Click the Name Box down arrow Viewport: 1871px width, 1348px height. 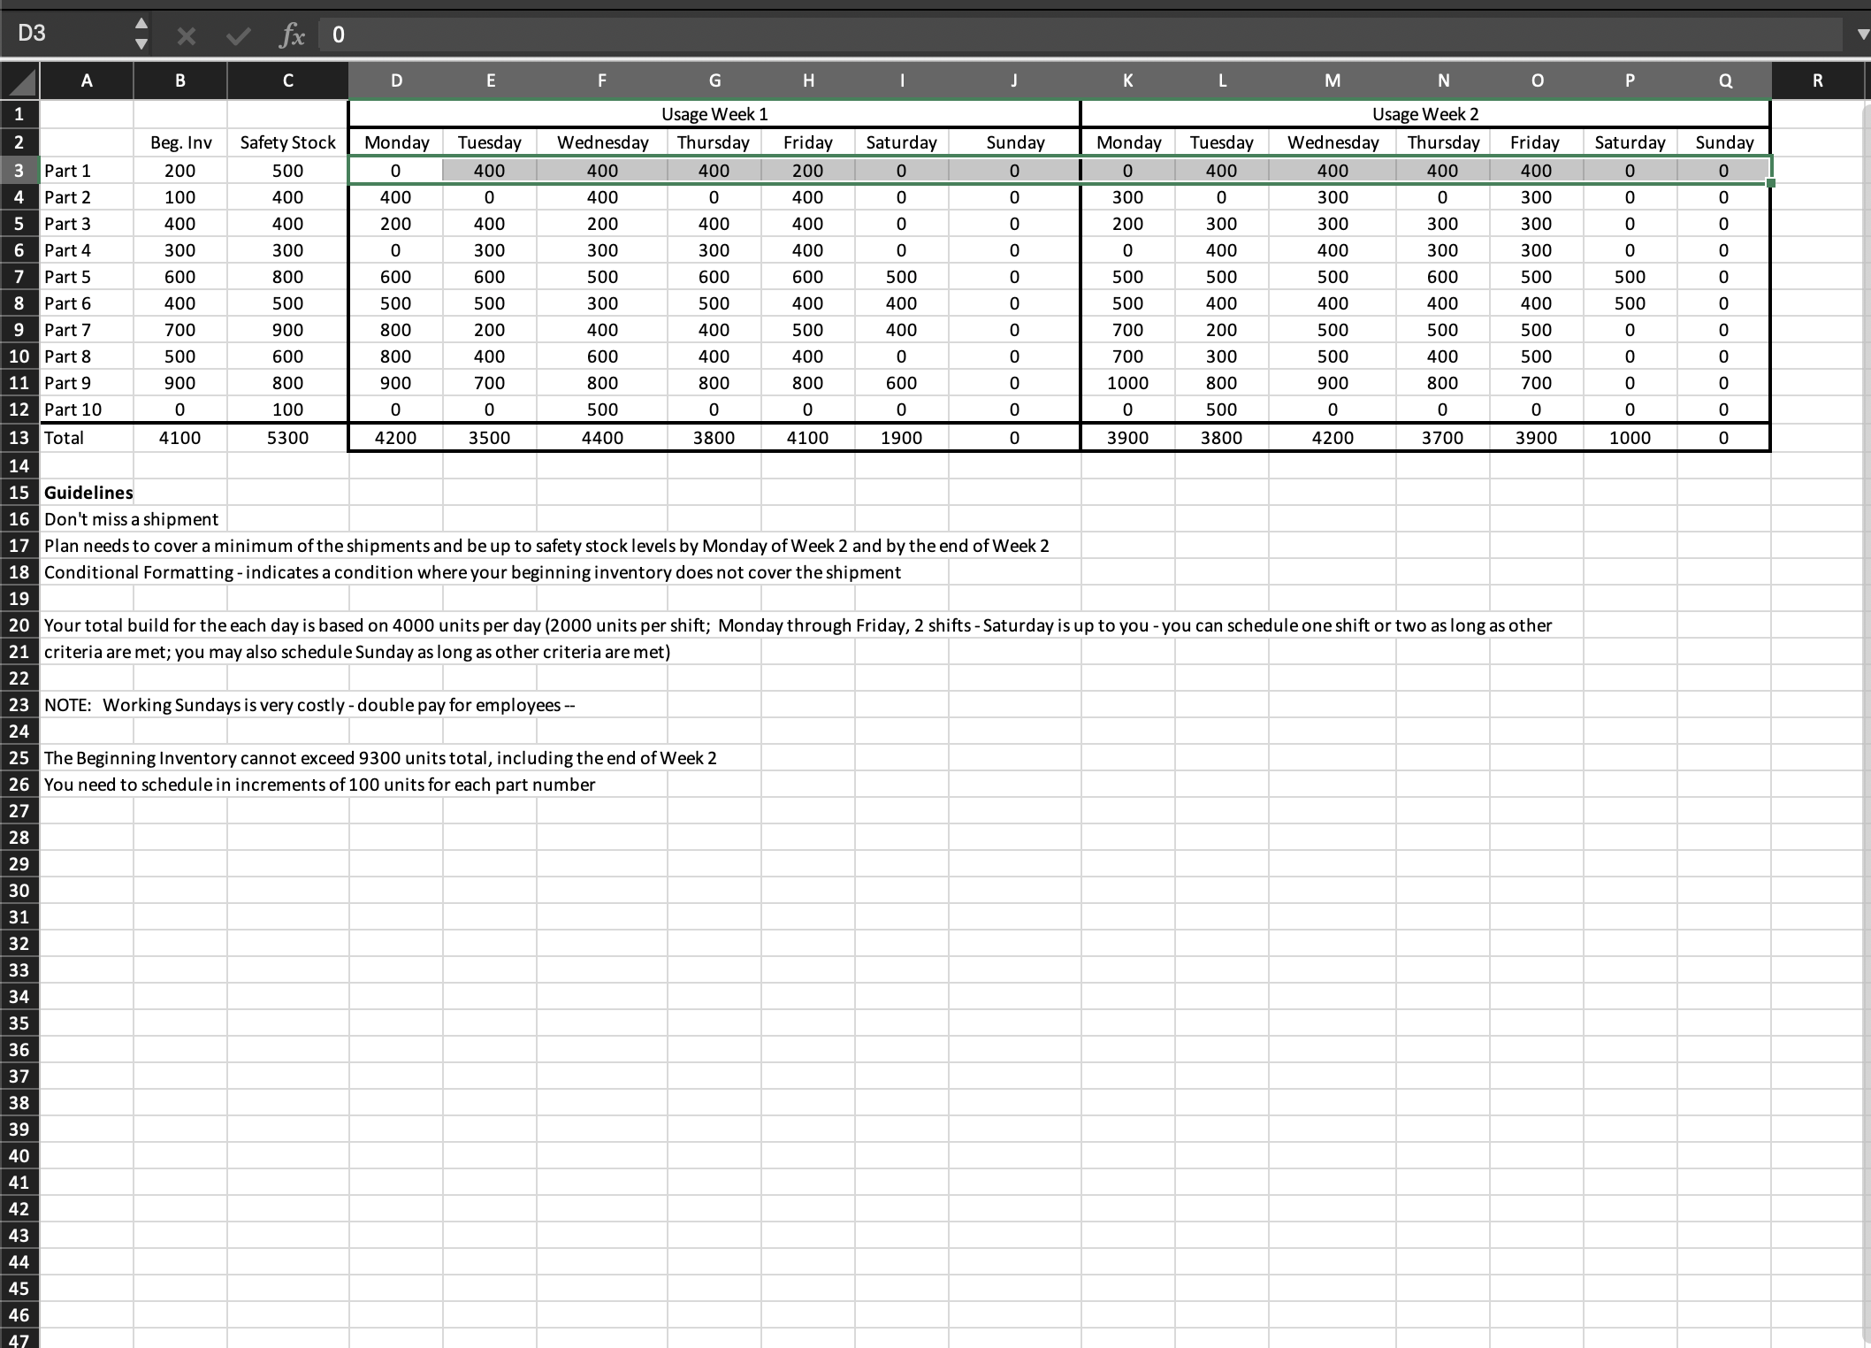click(141, 44)
